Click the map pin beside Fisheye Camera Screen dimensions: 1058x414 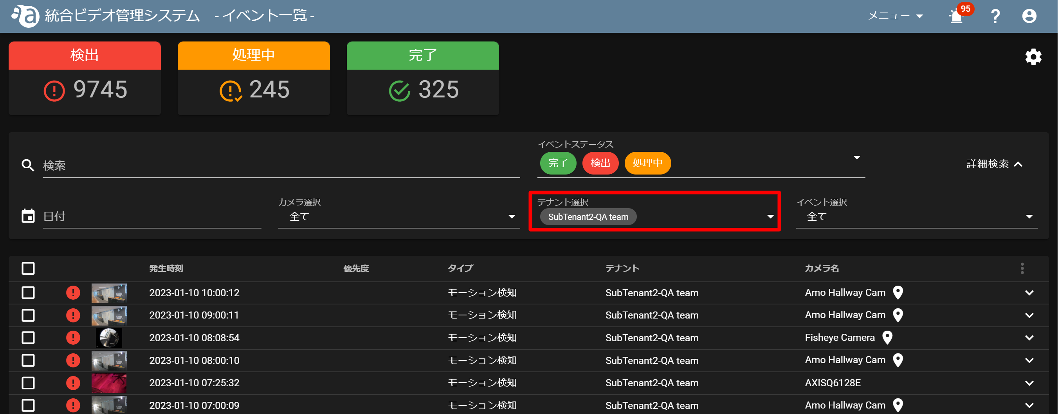888,338
